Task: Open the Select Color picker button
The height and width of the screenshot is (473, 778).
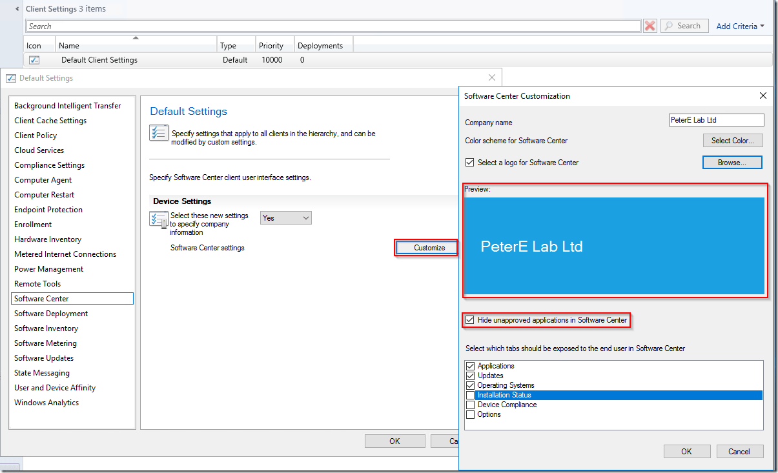Action: [x=732, y=141]
